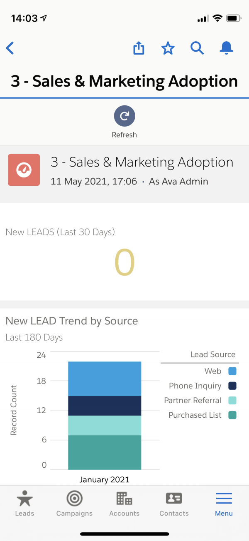Tap the New LEADS metric value zero

124,262
